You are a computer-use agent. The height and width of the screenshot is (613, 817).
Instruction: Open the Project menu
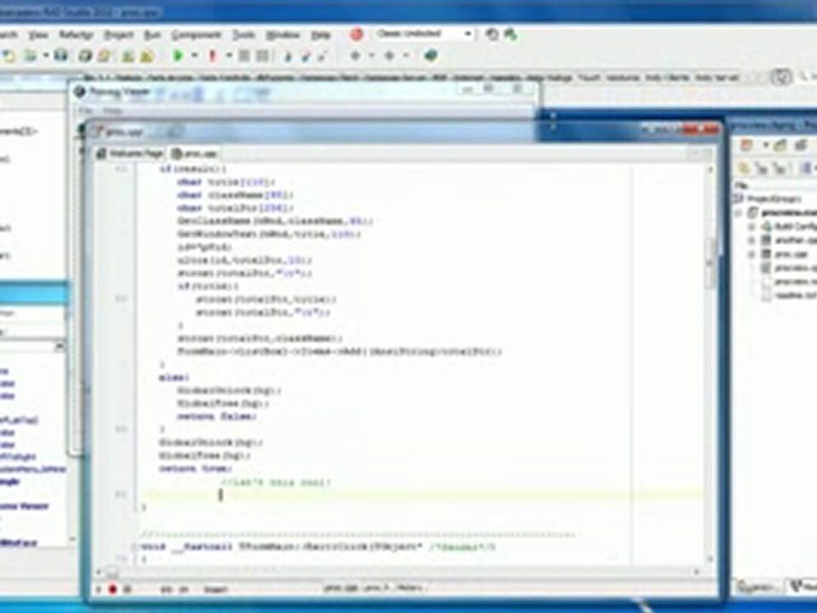pyautogui.click(x=119, y=35)
